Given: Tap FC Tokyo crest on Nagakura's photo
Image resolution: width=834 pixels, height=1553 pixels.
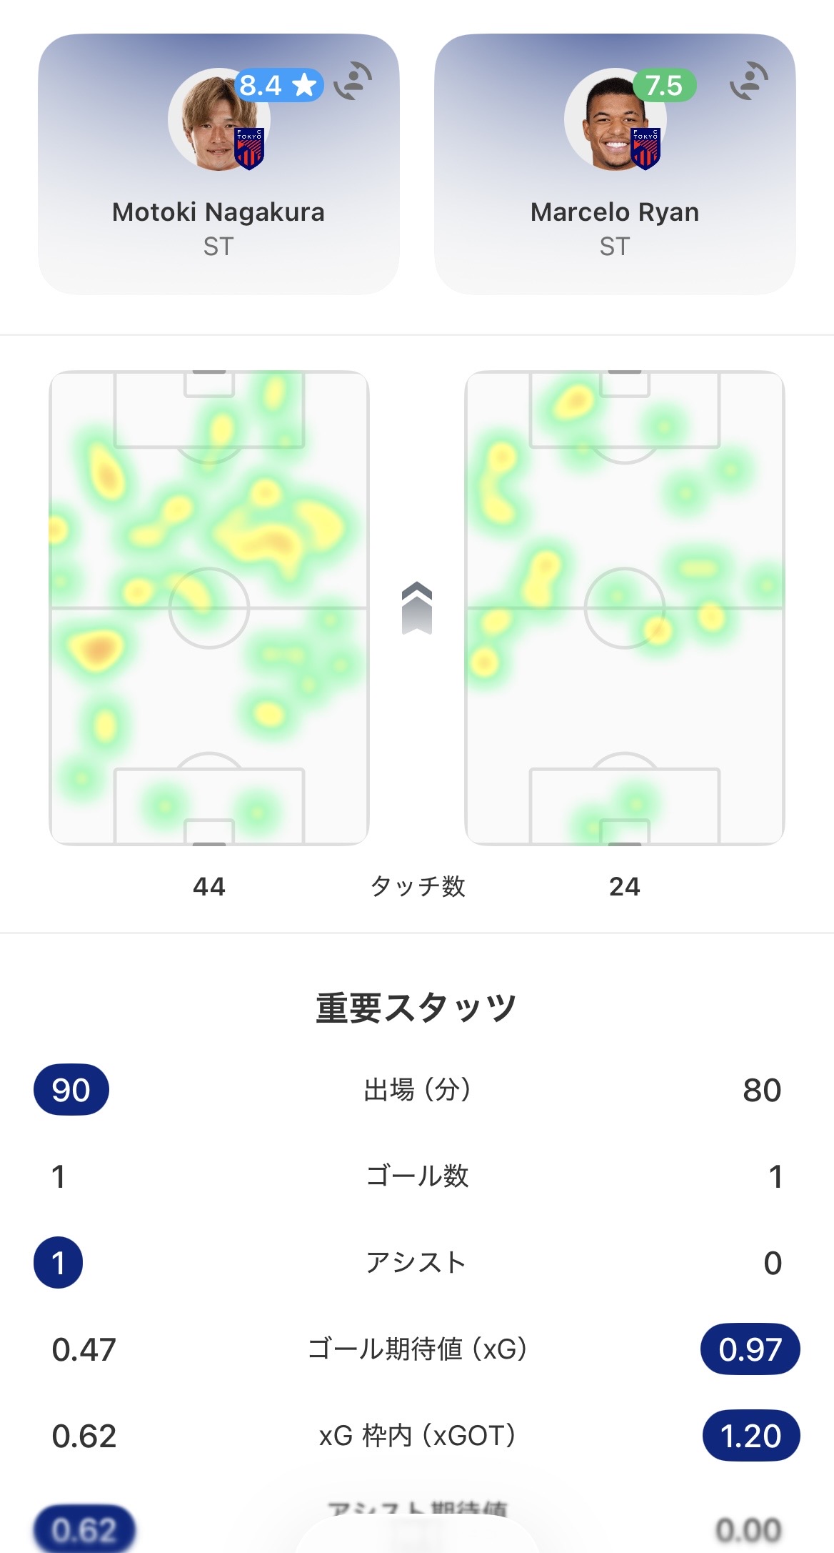Looking at the screenshot, I should 249,148.
